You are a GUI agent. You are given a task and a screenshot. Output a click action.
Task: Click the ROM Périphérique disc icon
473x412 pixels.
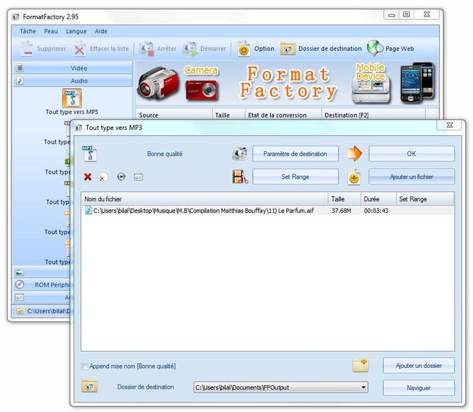click(x=20, y=285)
